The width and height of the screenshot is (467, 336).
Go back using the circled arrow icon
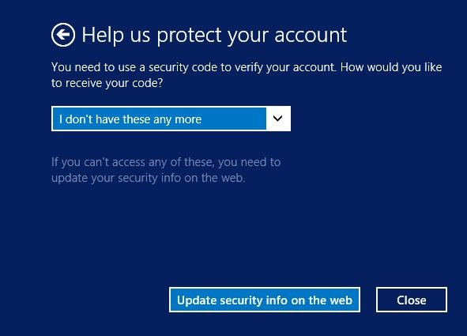point(63,35)
